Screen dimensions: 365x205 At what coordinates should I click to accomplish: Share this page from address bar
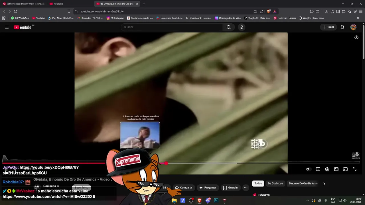261,11
